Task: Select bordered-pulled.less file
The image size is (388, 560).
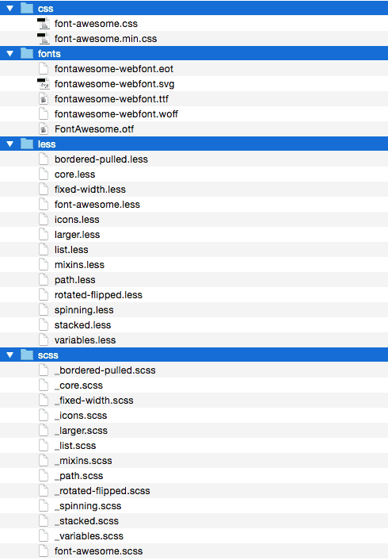Action: [194, 159]
